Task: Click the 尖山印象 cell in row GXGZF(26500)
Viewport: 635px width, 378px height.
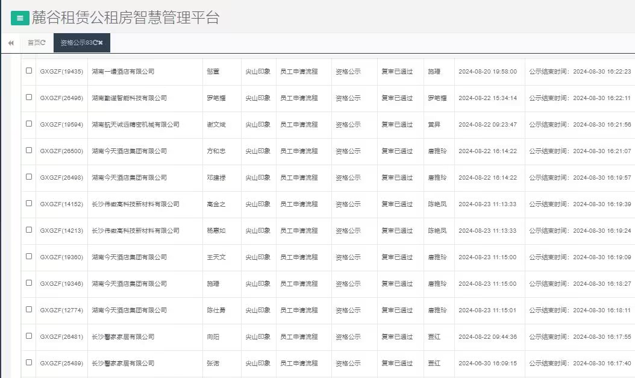Action: (259, 151)
